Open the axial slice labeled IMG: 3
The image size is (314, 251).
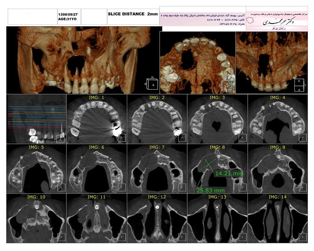[x=217, y=119]
